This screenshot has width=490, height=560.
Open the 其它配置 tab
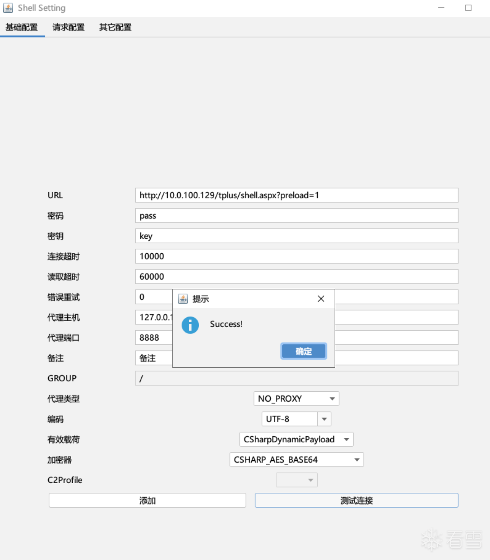pyautogui.click(x=115, y=27)
